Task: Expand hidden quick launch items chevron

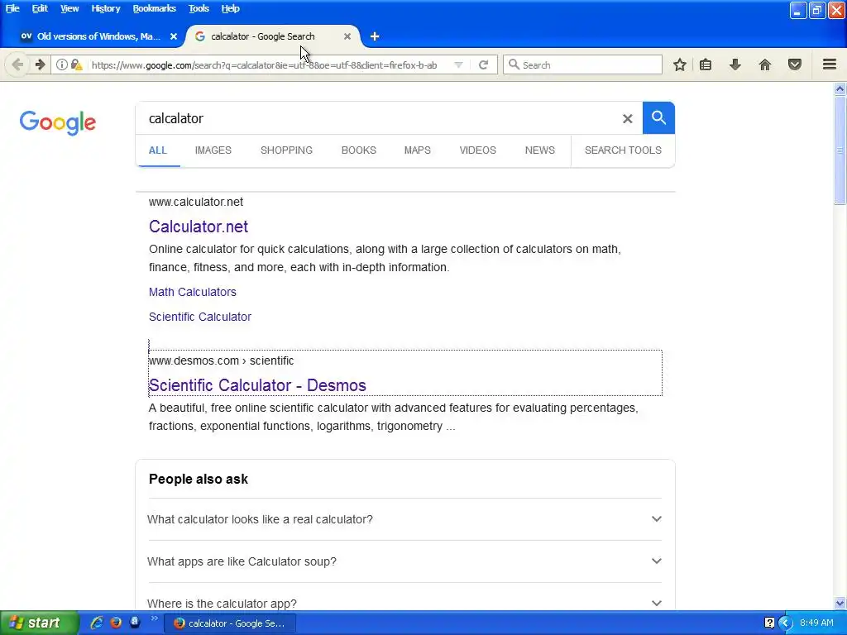Action: [x=154, y=618]
